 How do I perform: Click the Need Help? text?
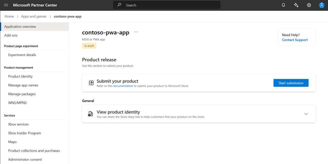pyautogui.click(x=291, y=35)
